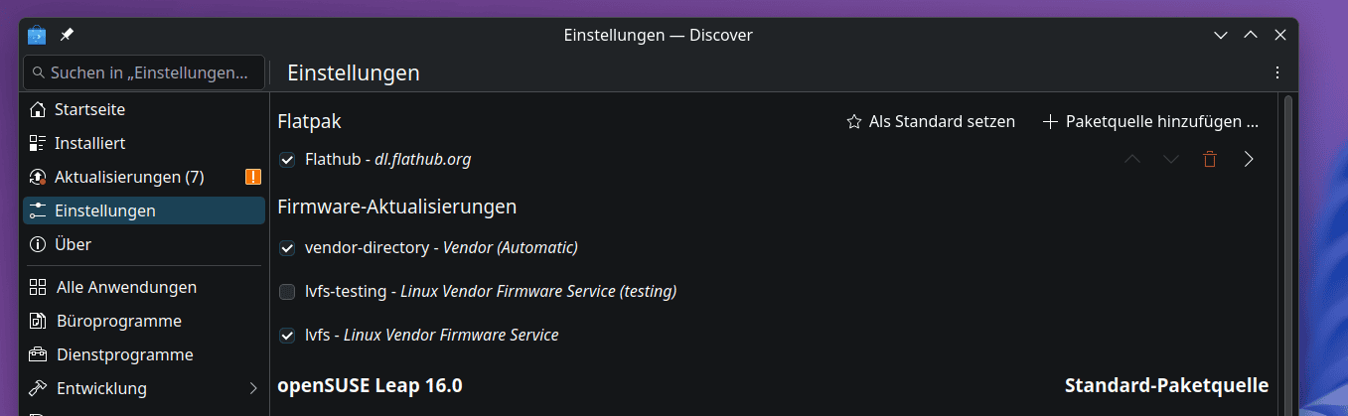Enable the lvfs-testing checkbox
The image size is (1348, 416).
(287, 292)
